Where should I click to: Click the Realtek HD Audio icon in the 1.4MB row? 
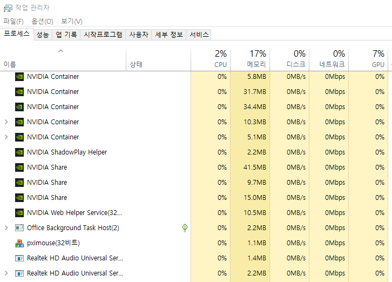[19, 258]
